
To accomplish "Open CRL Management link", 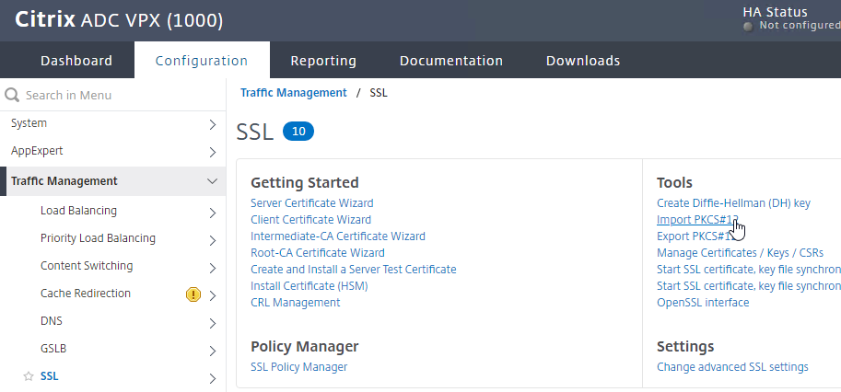I will pyautogui.click(x=296, y=303).
